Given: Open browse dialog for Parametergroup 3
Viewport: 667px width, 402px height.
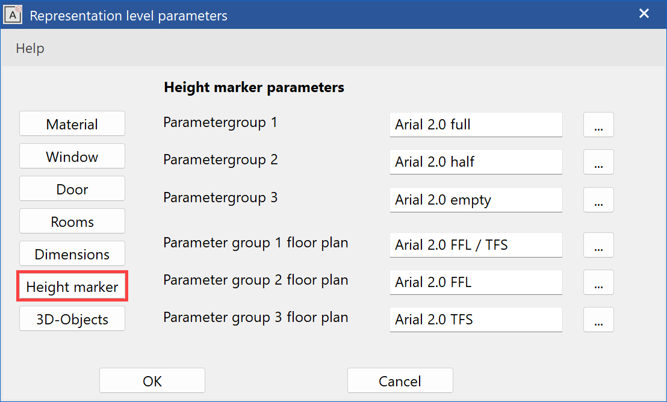Looking at the screenshot, I should coord(598,199).
